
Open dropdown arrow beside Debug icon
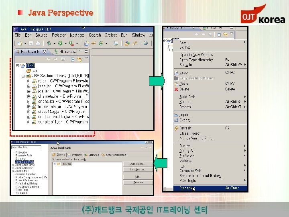pyautogui.click(x=54, y=43)
